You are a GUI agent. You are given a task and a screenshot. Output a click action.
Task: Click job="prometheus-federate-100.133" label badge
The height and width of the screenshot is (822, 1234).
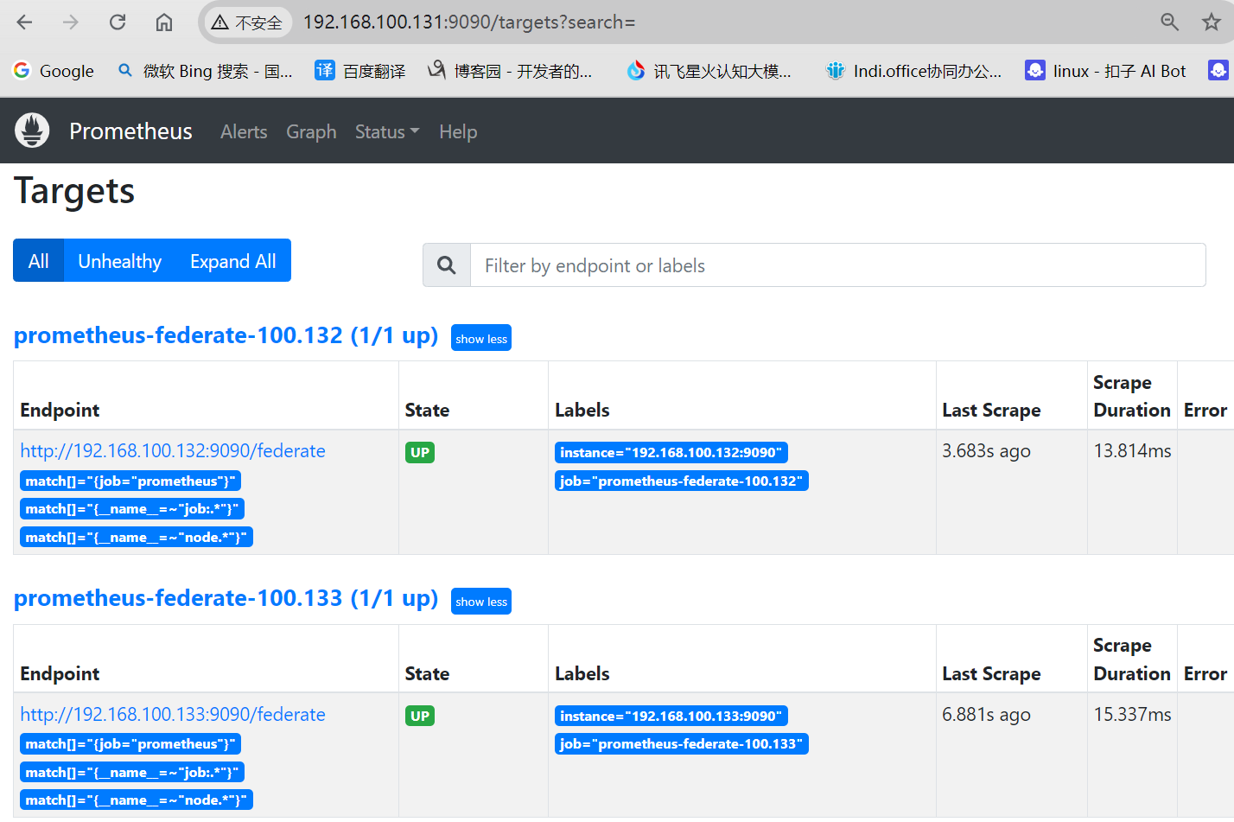tap(682, 744)
